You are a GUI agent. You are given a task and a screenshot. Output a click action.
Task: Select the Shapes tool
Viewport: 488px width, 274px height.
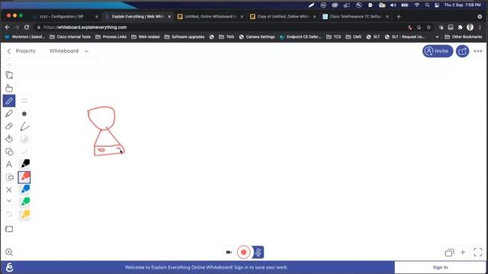9,151
